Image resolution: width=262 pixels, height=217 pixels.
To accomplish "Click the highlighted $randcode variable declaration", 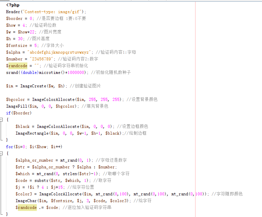I will tap(18, 66).
